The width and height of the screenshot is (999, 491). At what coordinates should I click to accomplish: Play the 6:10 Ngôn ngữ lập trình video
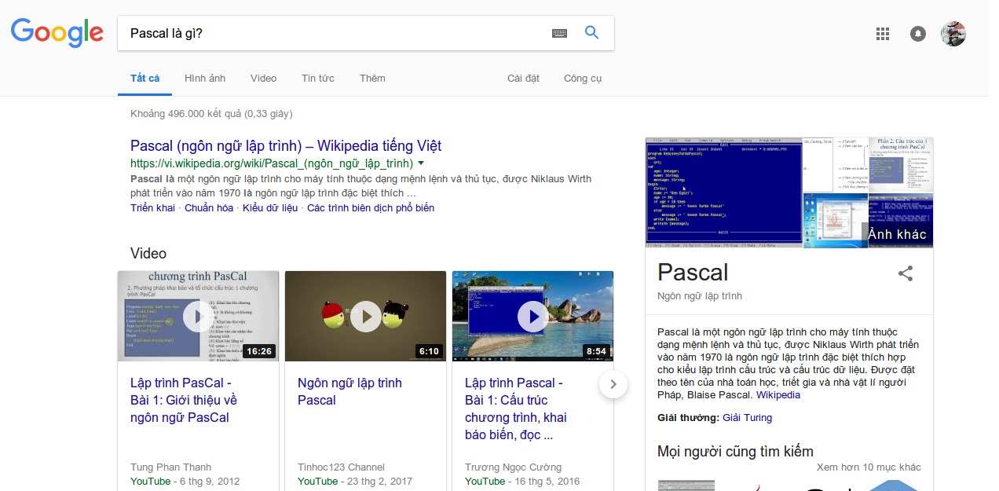(365, 316)
